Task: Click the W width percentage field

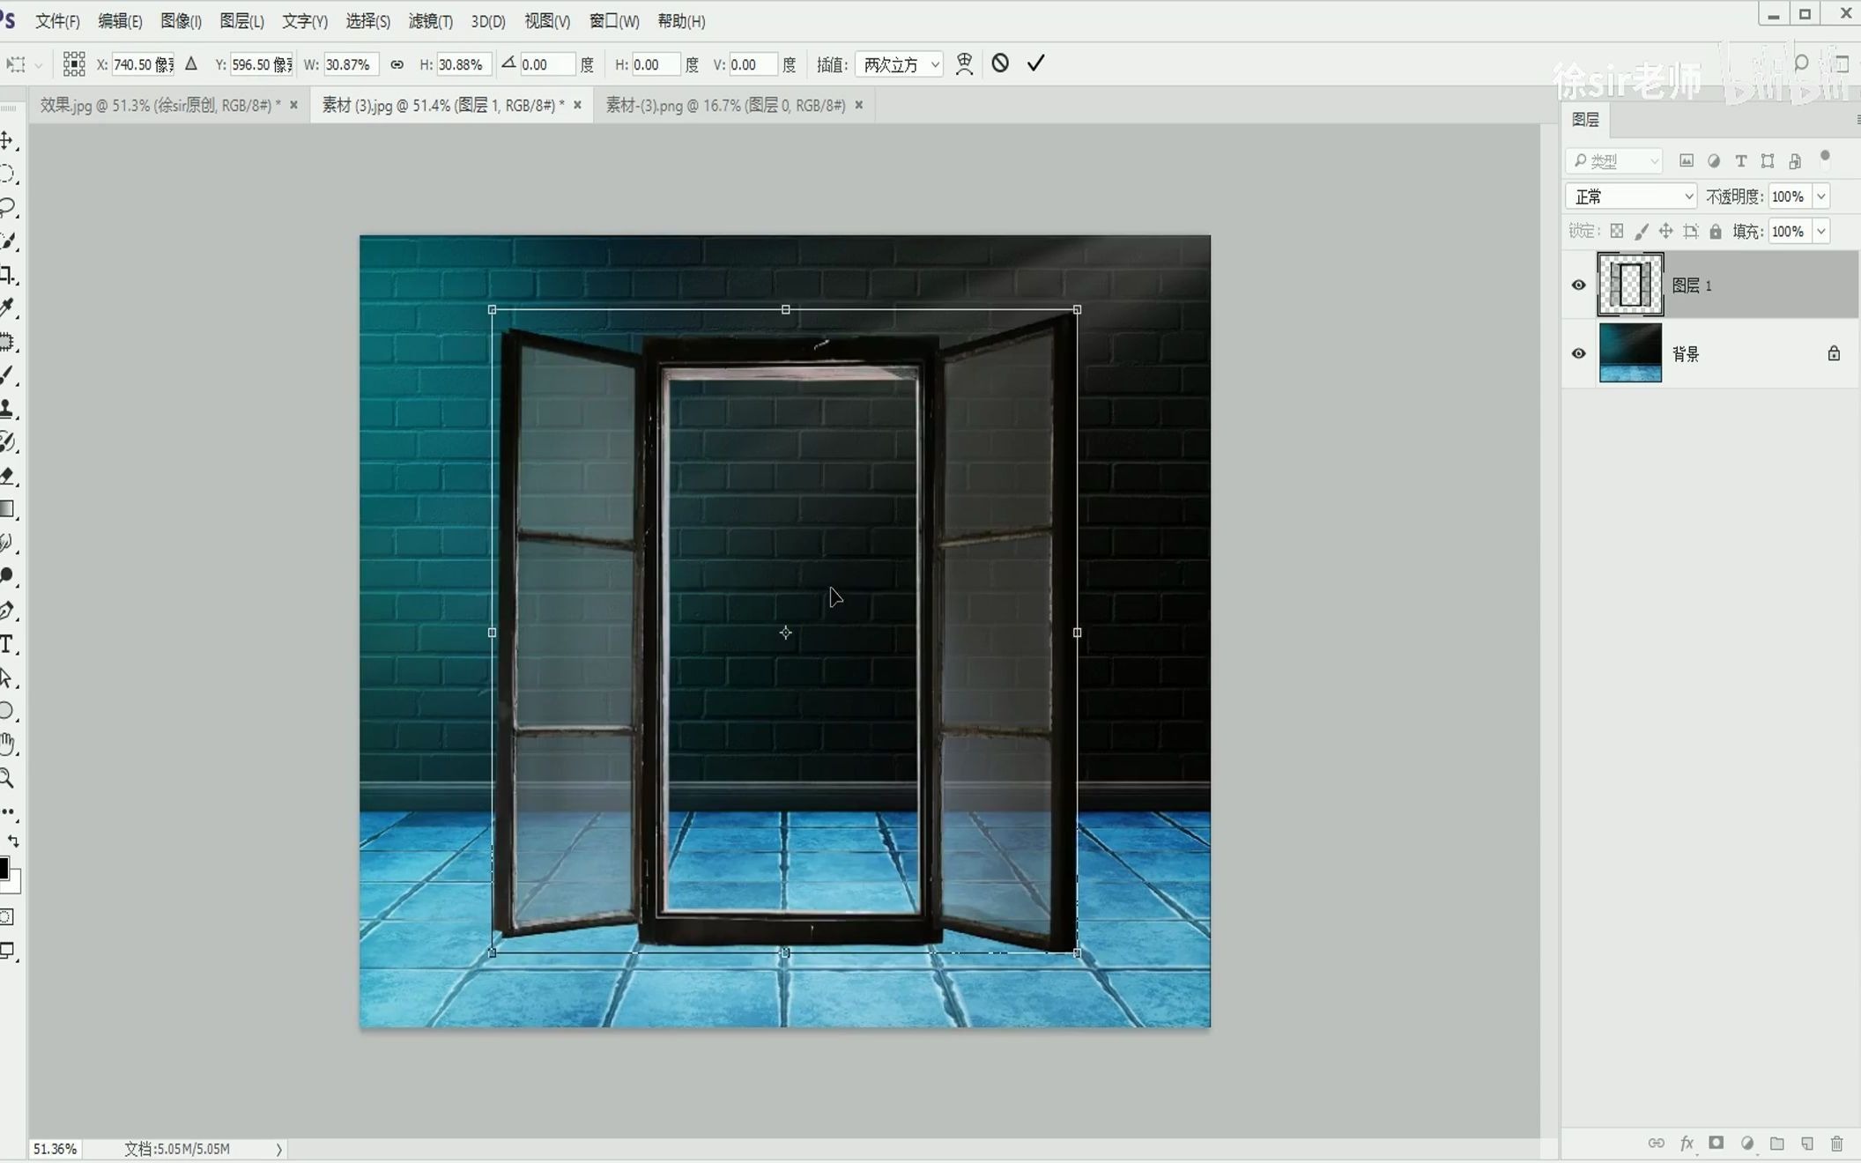Action: [x=350, y=64]
